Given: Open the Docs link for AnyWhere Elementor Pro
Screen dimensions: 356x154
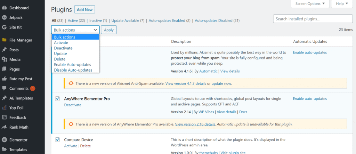Looking at the screenshot, I should 243,112.
